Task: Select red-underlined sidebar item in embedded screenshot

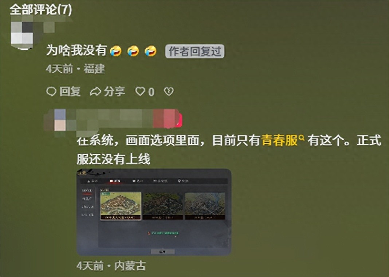Action: [87, 190]
